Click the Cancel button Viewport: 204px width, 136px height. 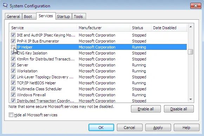[130, 128]
